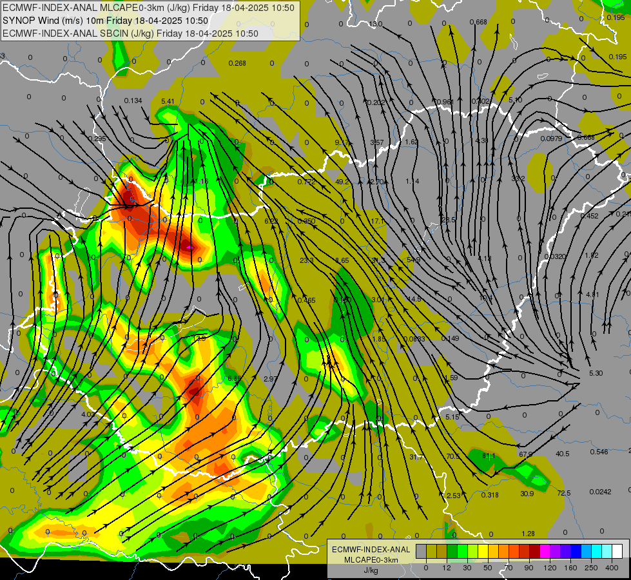631x580 pixels.
Task: Click the map value 0.452
Action: 589,216
